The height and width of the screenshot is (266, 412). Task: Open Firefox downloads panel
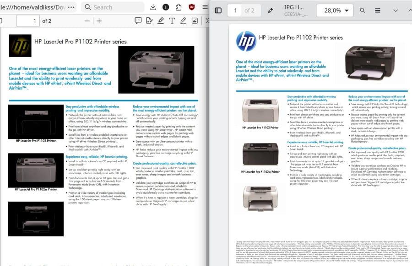(x=153, y=7)
